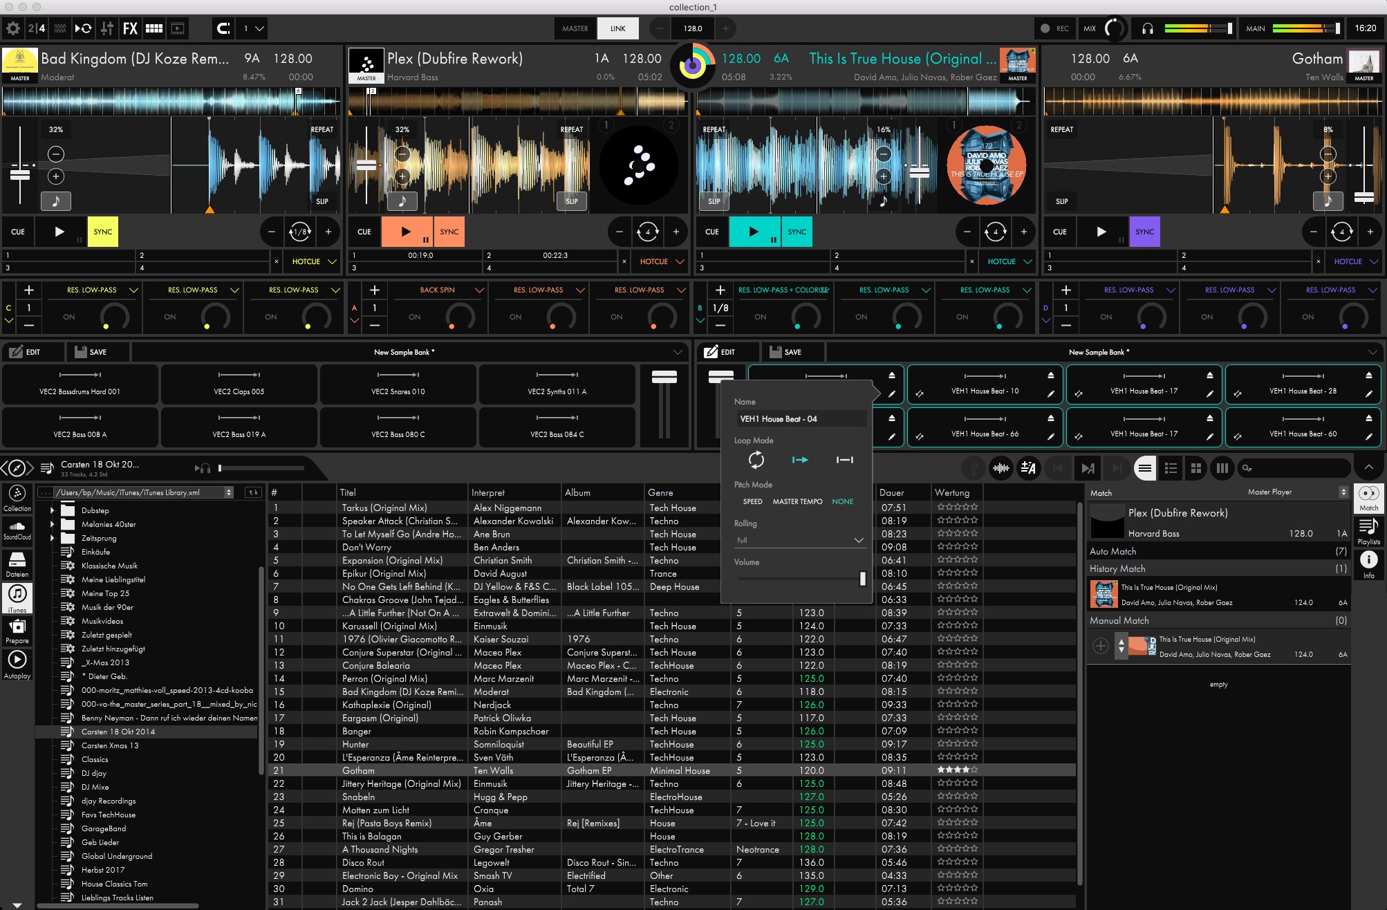The width and height of the screenshot is (1387, 910).
Task: Enable SYNC on the Bad Kingdom deck
Action: (x=102, y=232)
